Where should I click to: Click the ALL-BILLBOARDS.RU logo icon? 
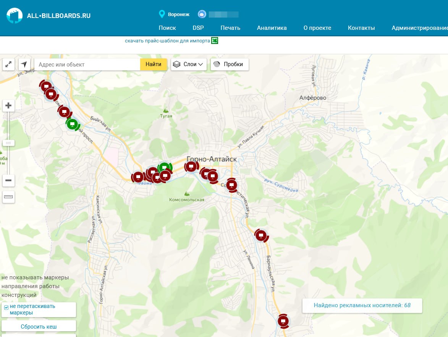click(15, 15)
